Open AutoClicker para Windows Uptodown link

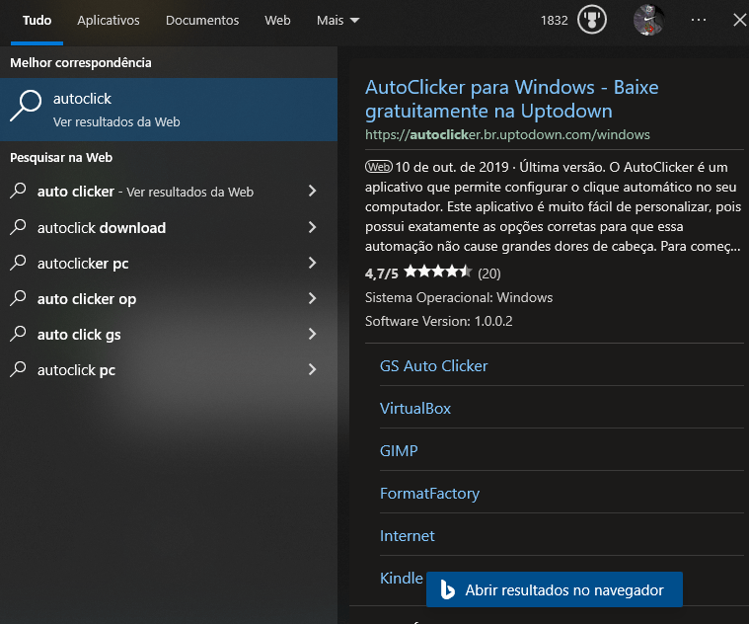511,99
